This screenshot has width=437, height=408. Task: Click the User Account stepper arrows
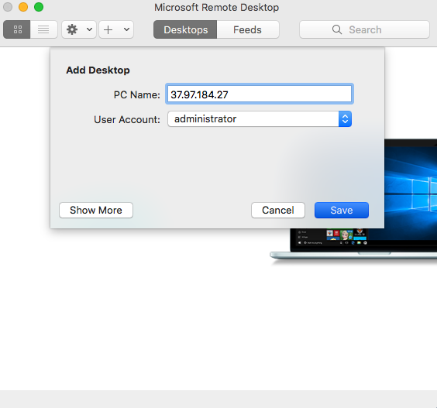point(345,119)
